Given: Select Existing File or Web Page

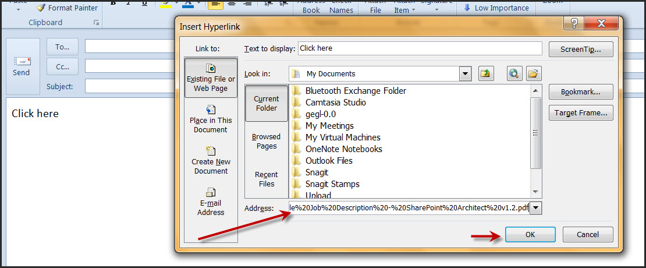Looking at the screenshot, I should tap(211, 77).
